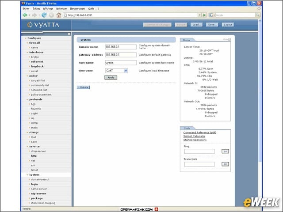283x212 pixels.
Task: Collapse the sidebar with the small panel icon
Action: click(x=69, y=34)
